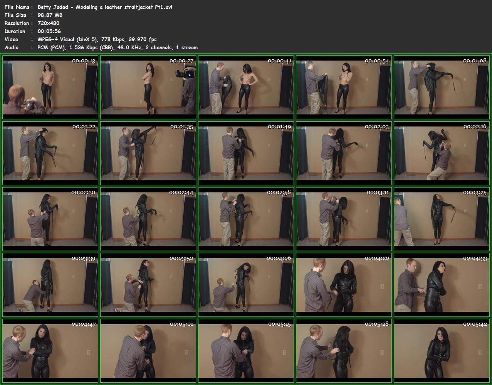Click the 00:01:49 timestamp label
This screenshot has width=492, height=385.
coord(279,127)
